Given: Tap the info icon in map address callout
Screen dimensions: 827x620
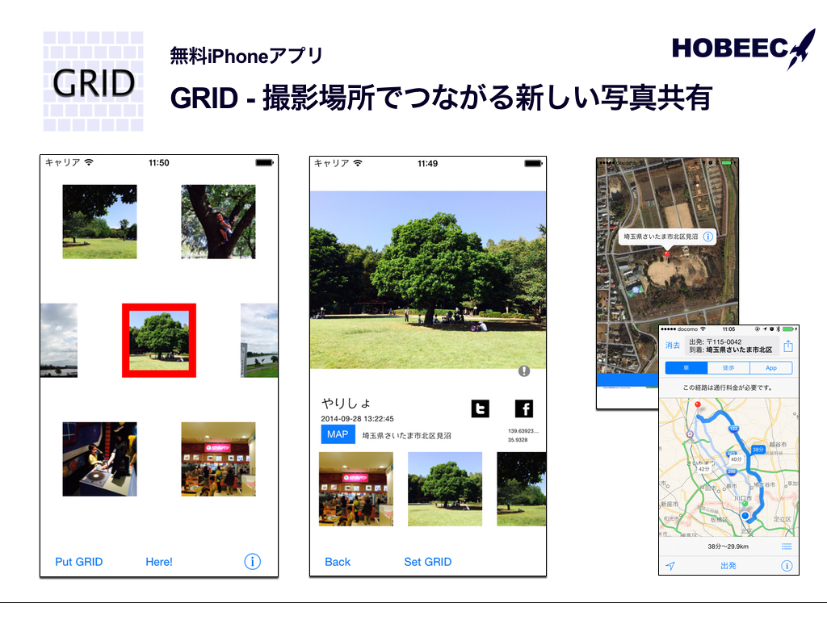Looking at the screenshot, I should pyautogui.click(x=707, y=237).
